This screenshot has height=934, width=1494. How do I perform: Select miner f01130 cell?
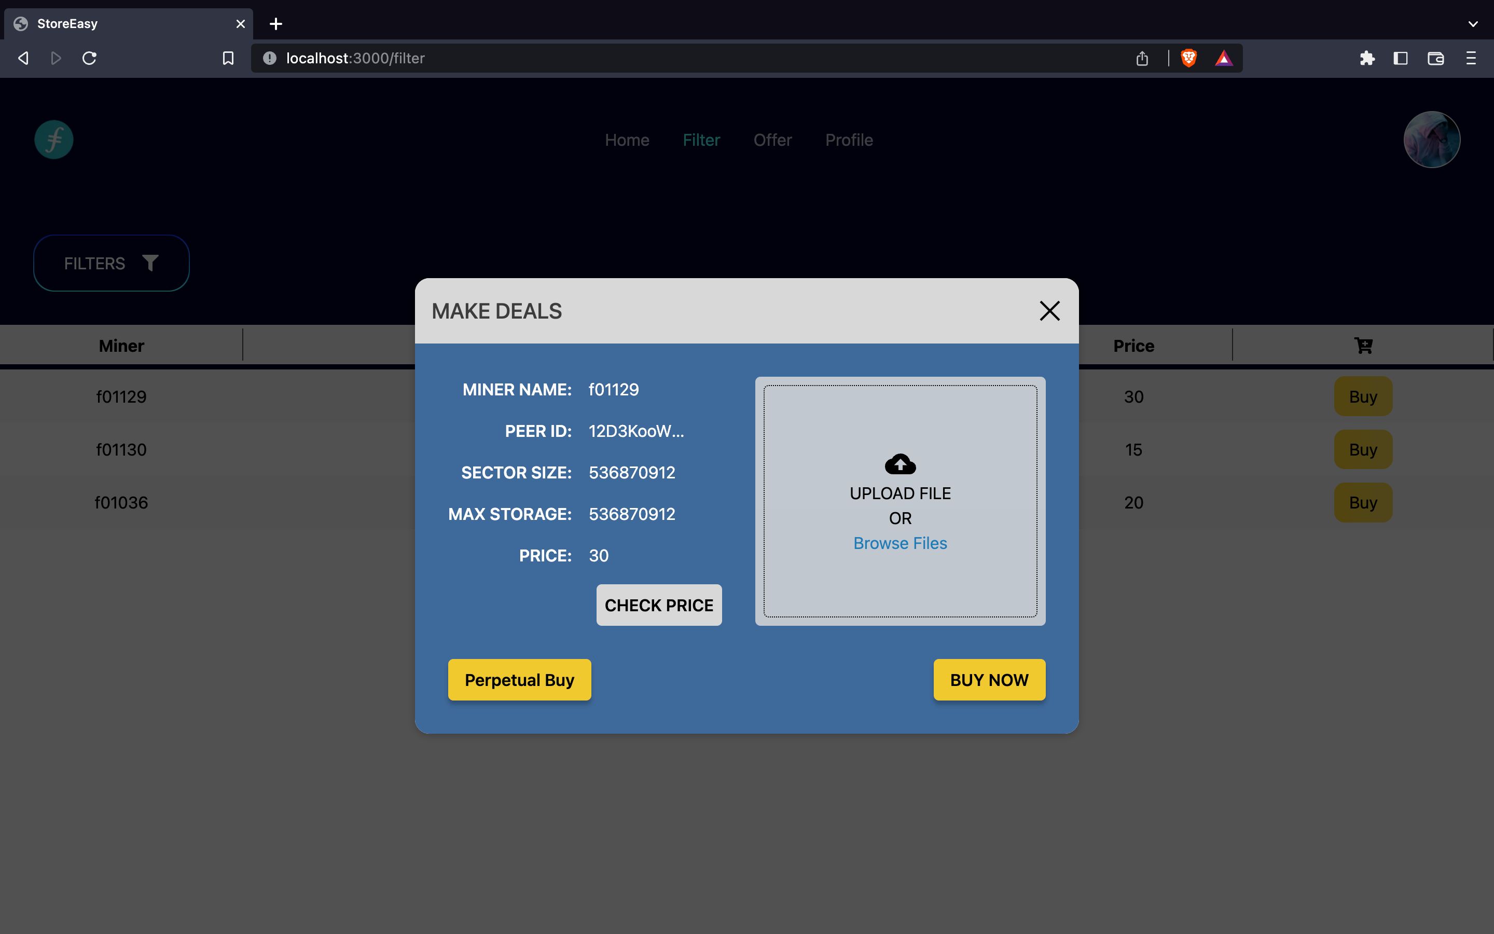coord(121,450)
